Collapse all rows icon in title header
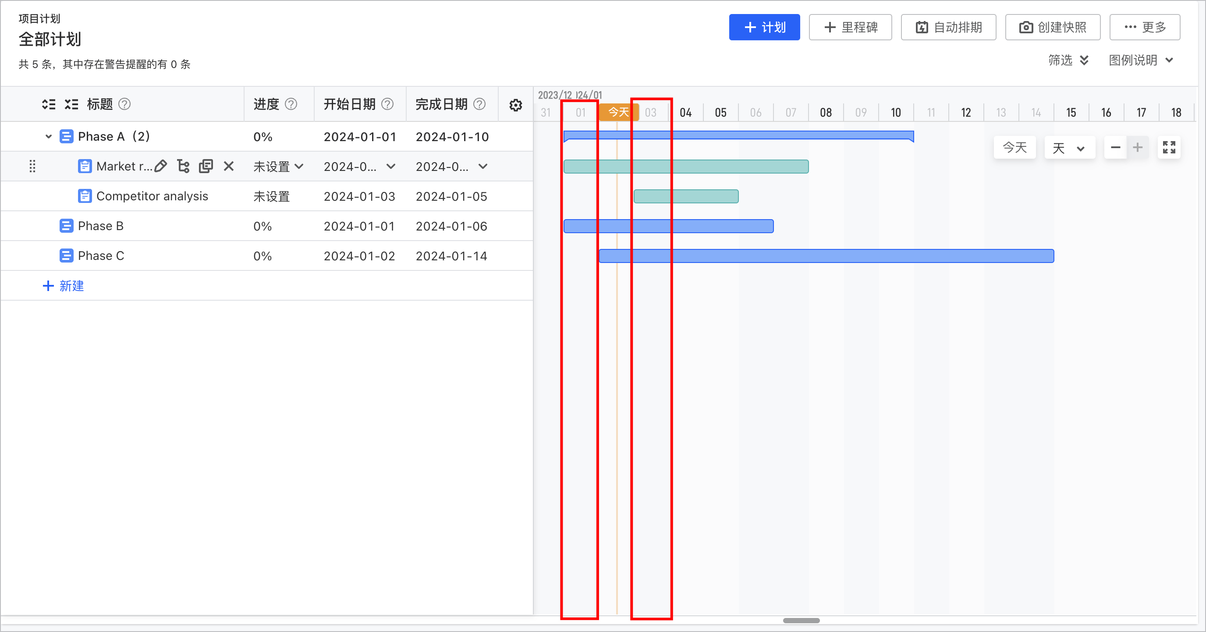1206x632 pixels. pos(71,104)
